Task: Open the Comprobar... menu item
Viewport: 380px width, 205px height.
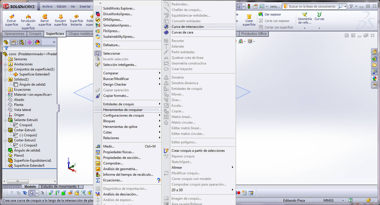Action: 128,163
